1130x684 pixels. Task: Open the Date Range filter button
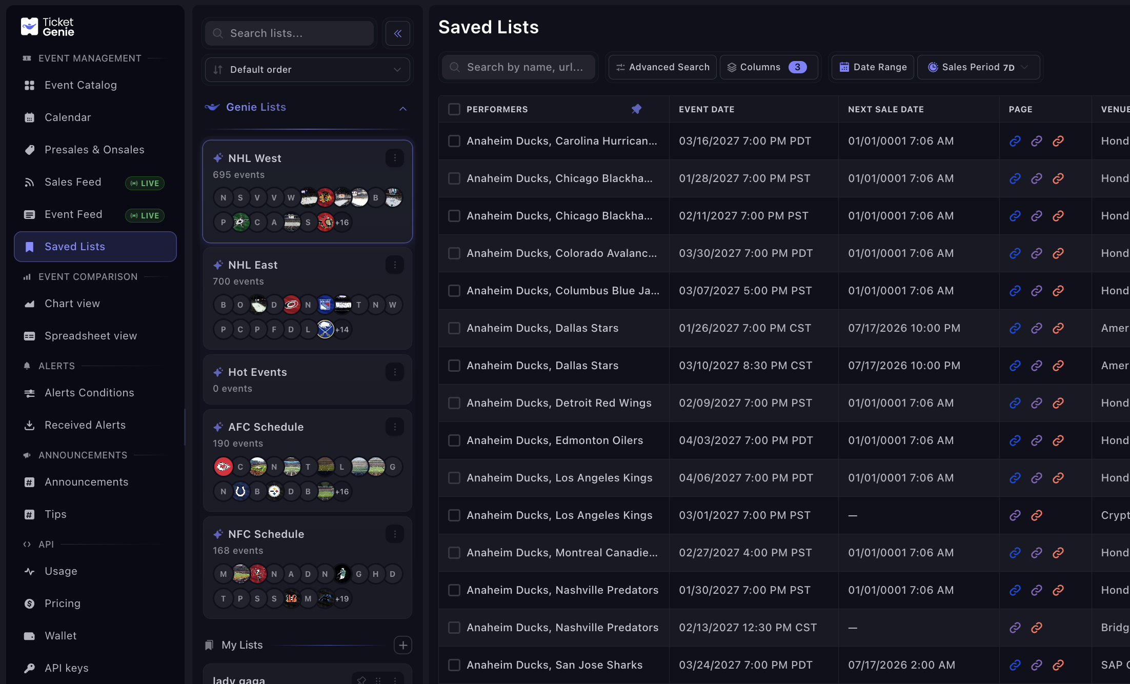point(873,67)
